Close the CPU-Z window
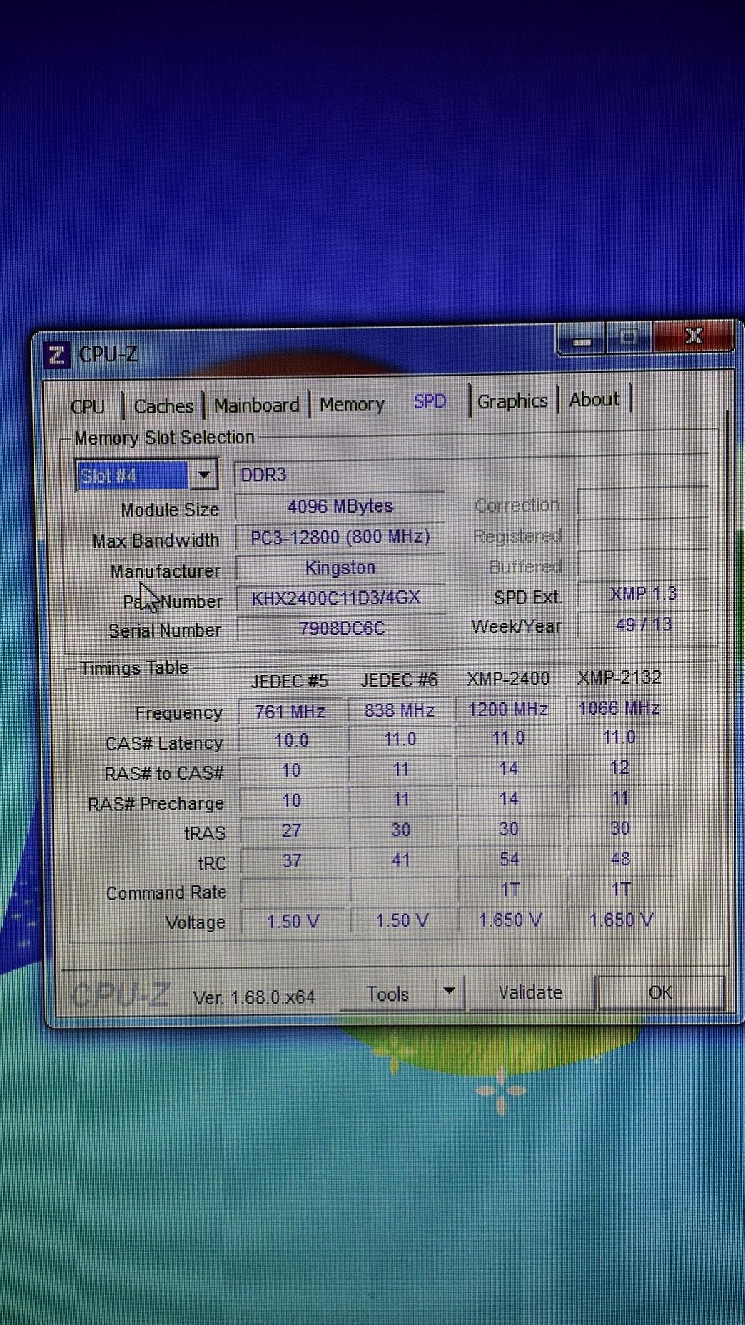 (693, 336)
